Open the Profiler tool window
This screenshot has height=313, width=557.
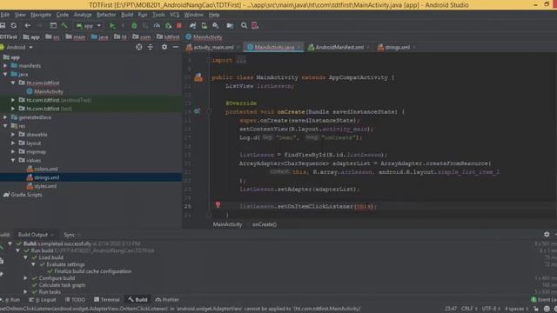pos(167,300)
